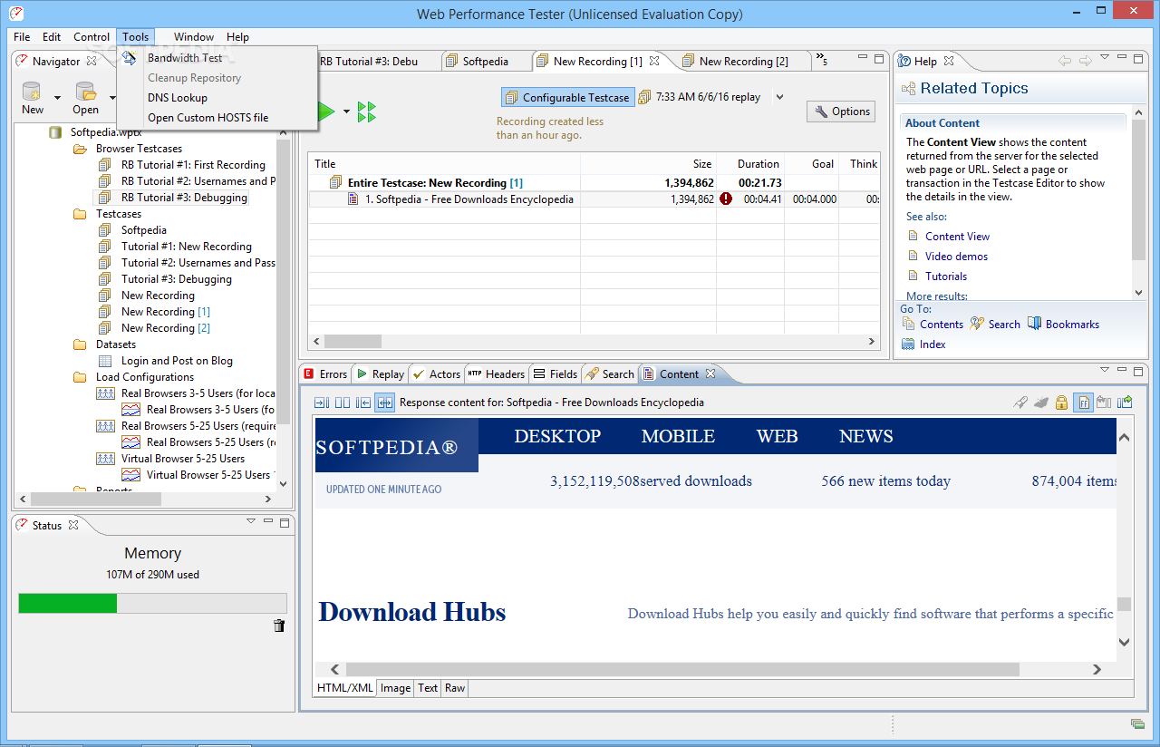Switch to the Image content sub-tab
Viewport: 1160px width, 747px height.
[395, 688]
